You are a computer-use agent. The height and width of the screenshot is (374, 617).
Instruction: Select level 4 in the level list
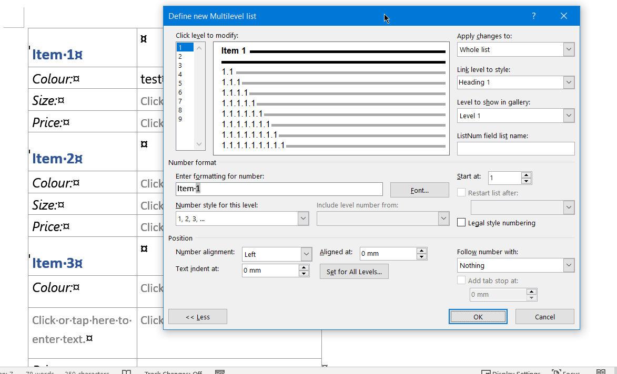180,74
